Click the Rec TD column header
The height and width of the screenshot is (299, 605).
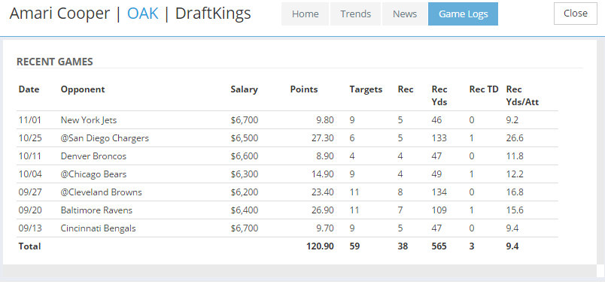tap(484, 89)
